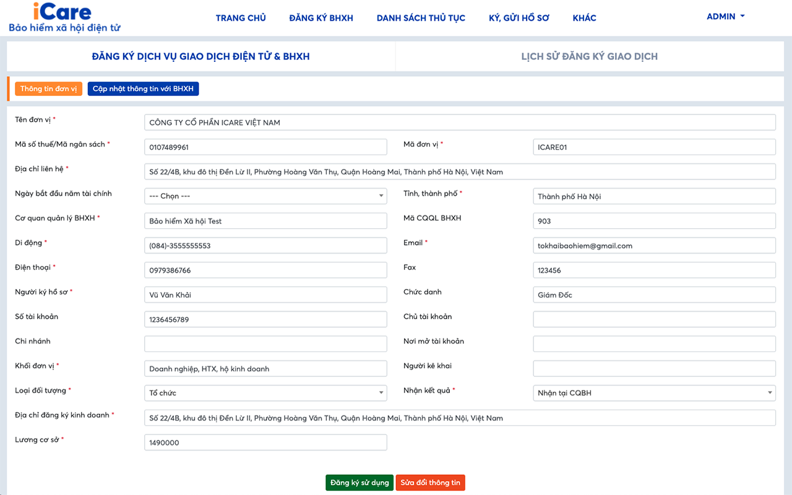The image size is (792, 495).
Task: Go to the TRANG CHỦ menu
Action: [241, 18]
